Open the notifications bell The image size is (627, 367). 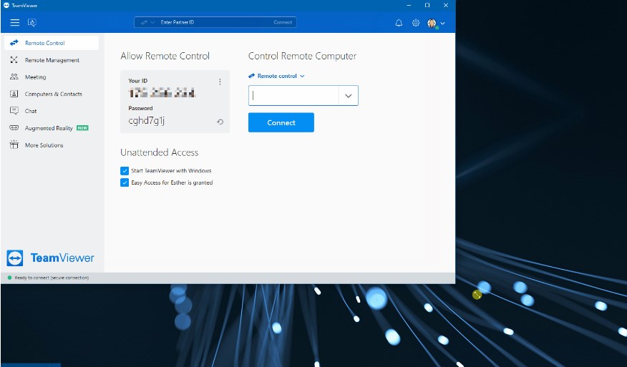[399, 23]
